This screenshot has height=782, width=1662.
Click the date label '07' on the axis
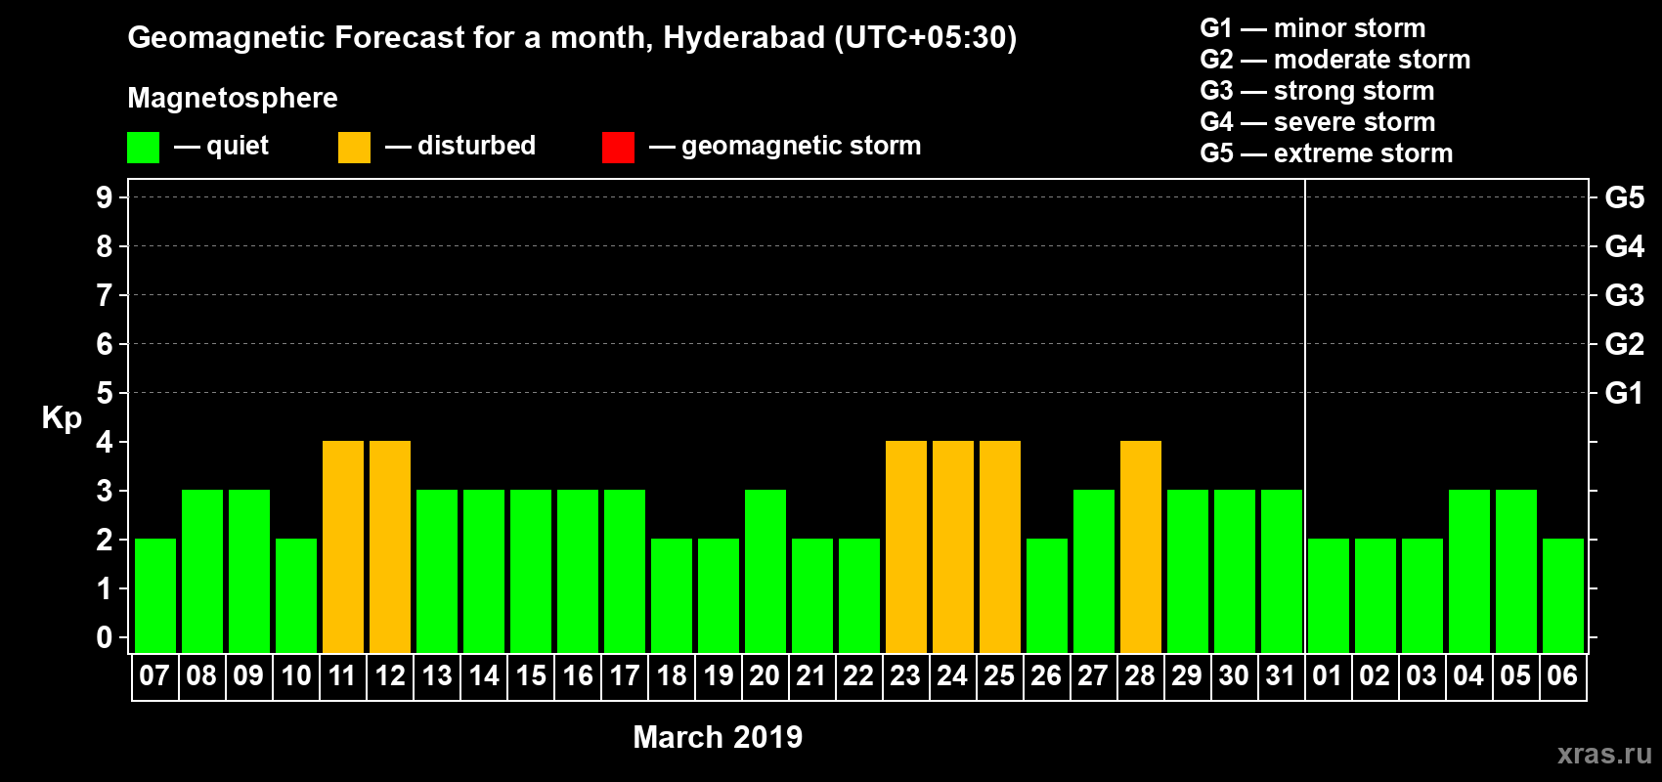(154, 676)
